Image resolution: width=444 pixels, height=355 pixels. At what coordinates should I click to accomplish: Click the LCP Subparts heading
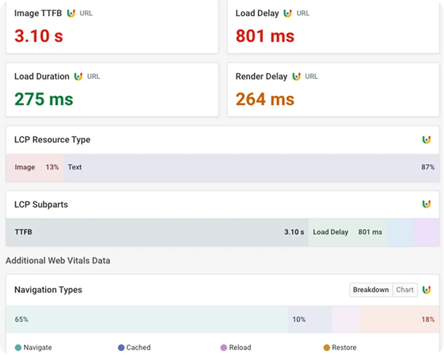41,204
